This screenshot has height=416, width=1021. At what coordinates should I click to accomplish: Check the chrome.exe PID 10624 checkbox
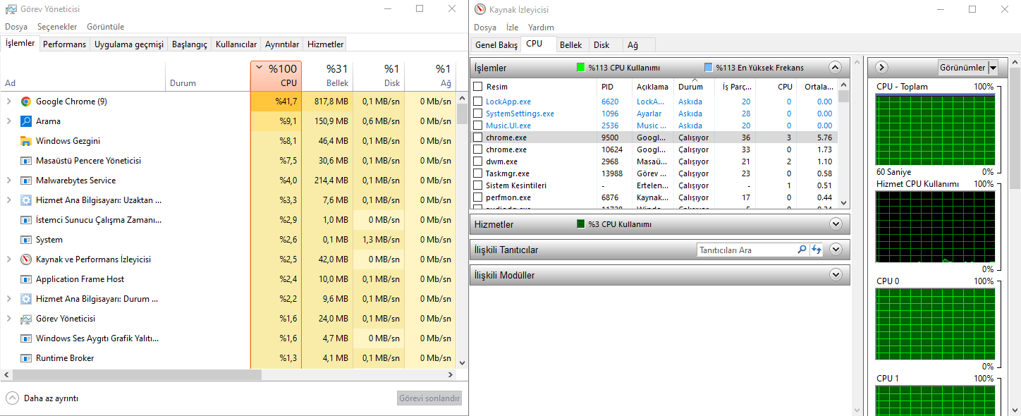[x=478, y=149]
